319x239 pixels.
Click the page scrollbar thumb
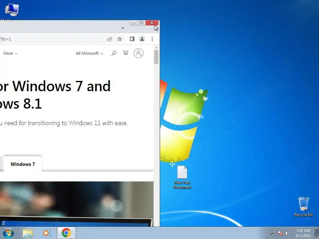point(156,57)
